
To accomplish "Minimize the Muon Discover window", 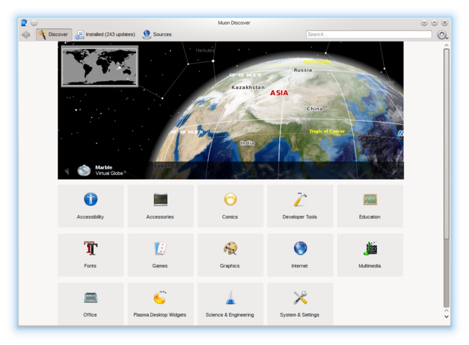I will 424,22.
